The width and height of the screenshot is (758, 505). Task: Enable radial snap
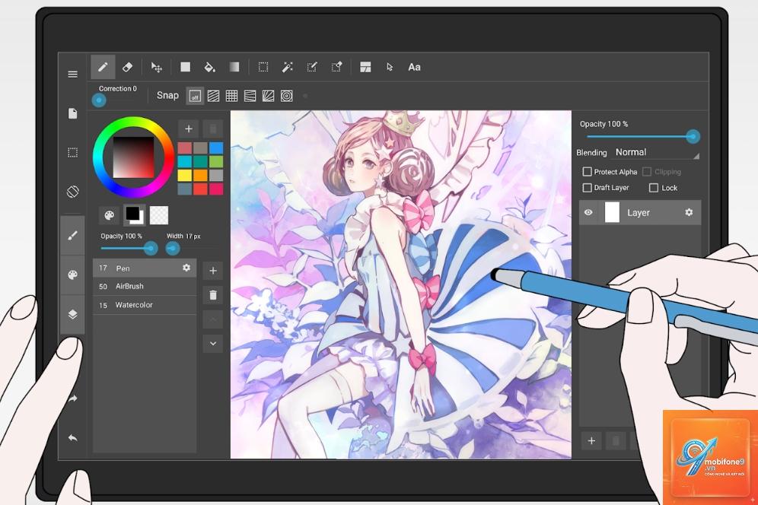point(269,96)
